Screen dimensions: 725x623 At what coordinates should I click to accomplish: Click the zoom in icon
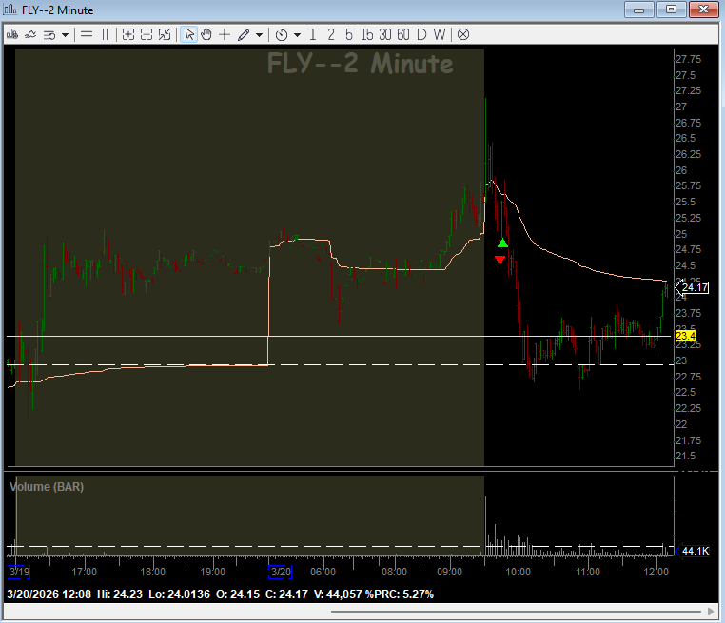128,34
